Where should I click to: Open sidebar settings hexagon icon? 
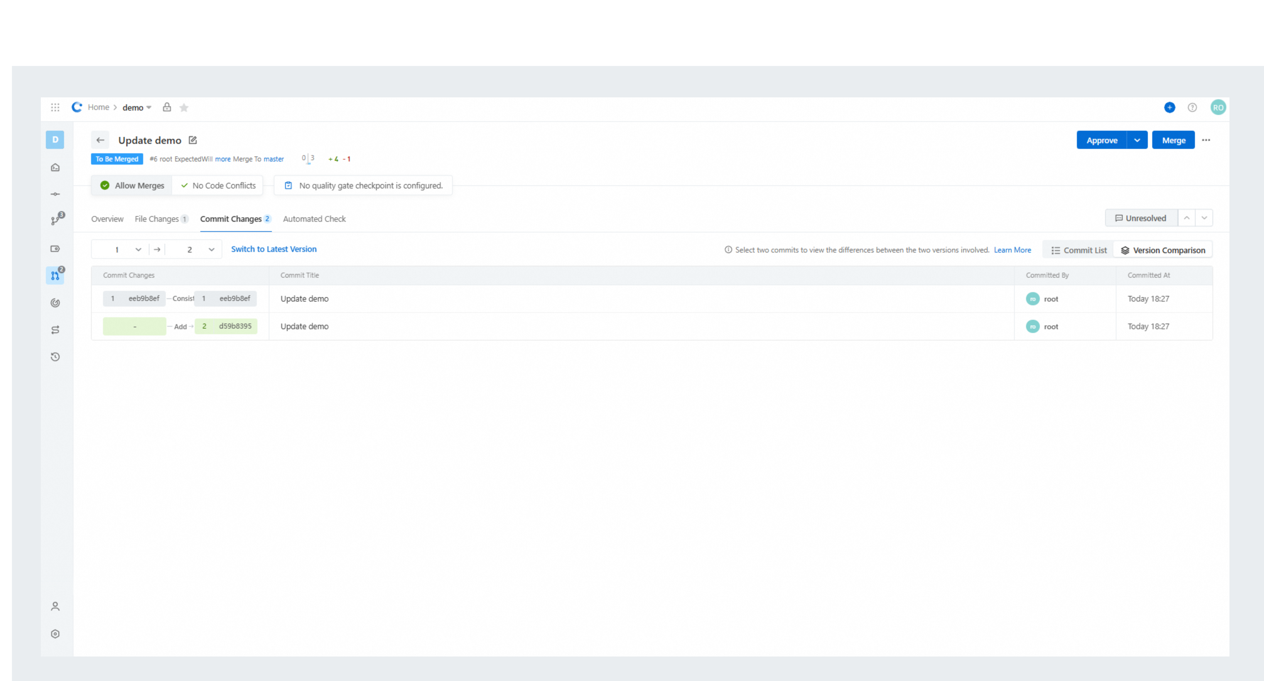click(x=56, y=634)
